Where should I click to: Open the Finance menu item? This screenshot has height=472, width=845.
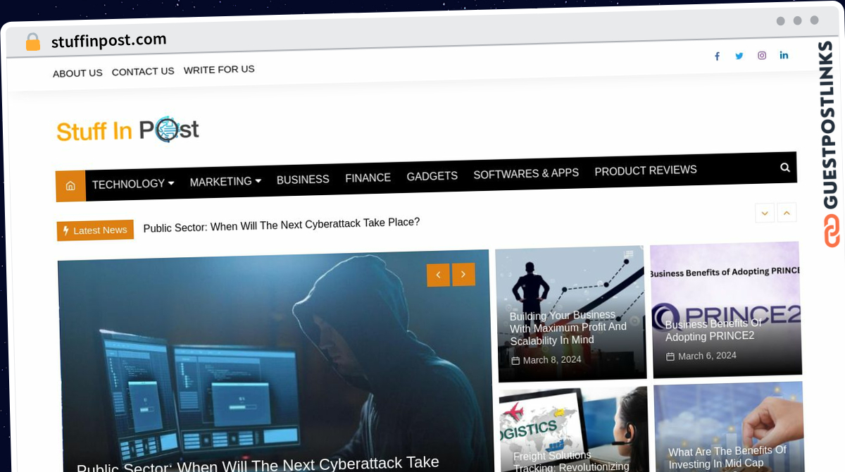pos(368,178)
